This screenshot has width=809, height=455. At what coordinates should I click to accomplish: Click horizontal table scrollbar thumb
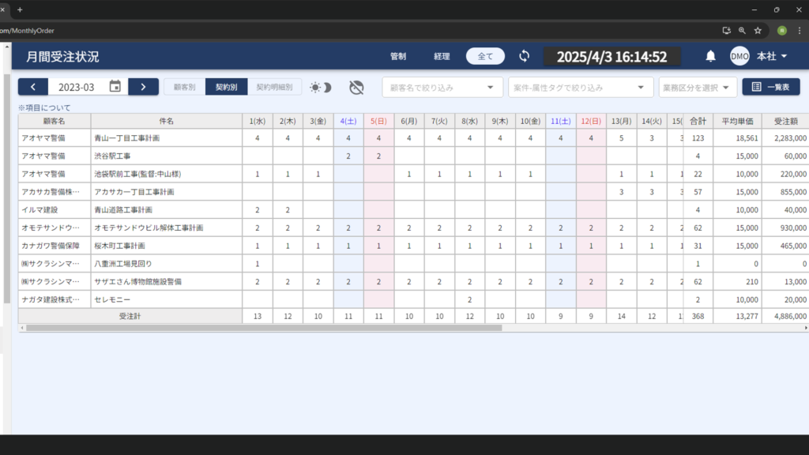point(264,328)
